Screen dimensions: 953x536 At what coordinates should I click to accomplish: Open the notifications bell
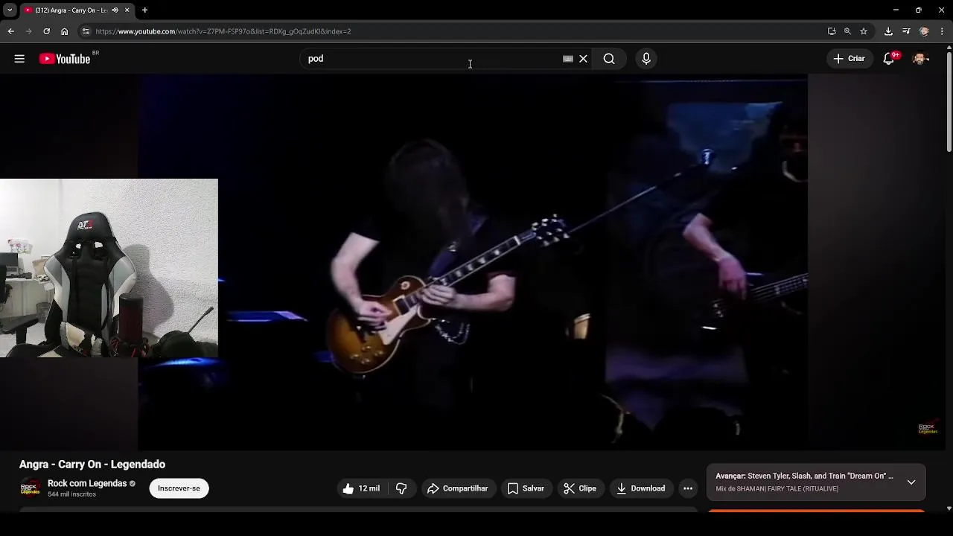pos(889,59)
